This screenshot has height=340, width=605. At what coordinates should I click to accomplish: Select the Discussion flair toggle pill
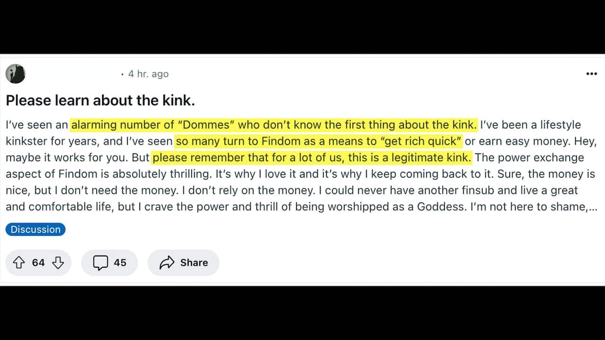click(35, 229)
